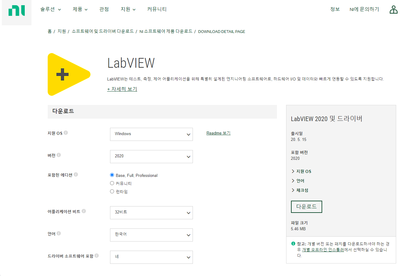Click DOWNLOAD DETAIL PAGE breadcrumb text

tap(222, 31)
